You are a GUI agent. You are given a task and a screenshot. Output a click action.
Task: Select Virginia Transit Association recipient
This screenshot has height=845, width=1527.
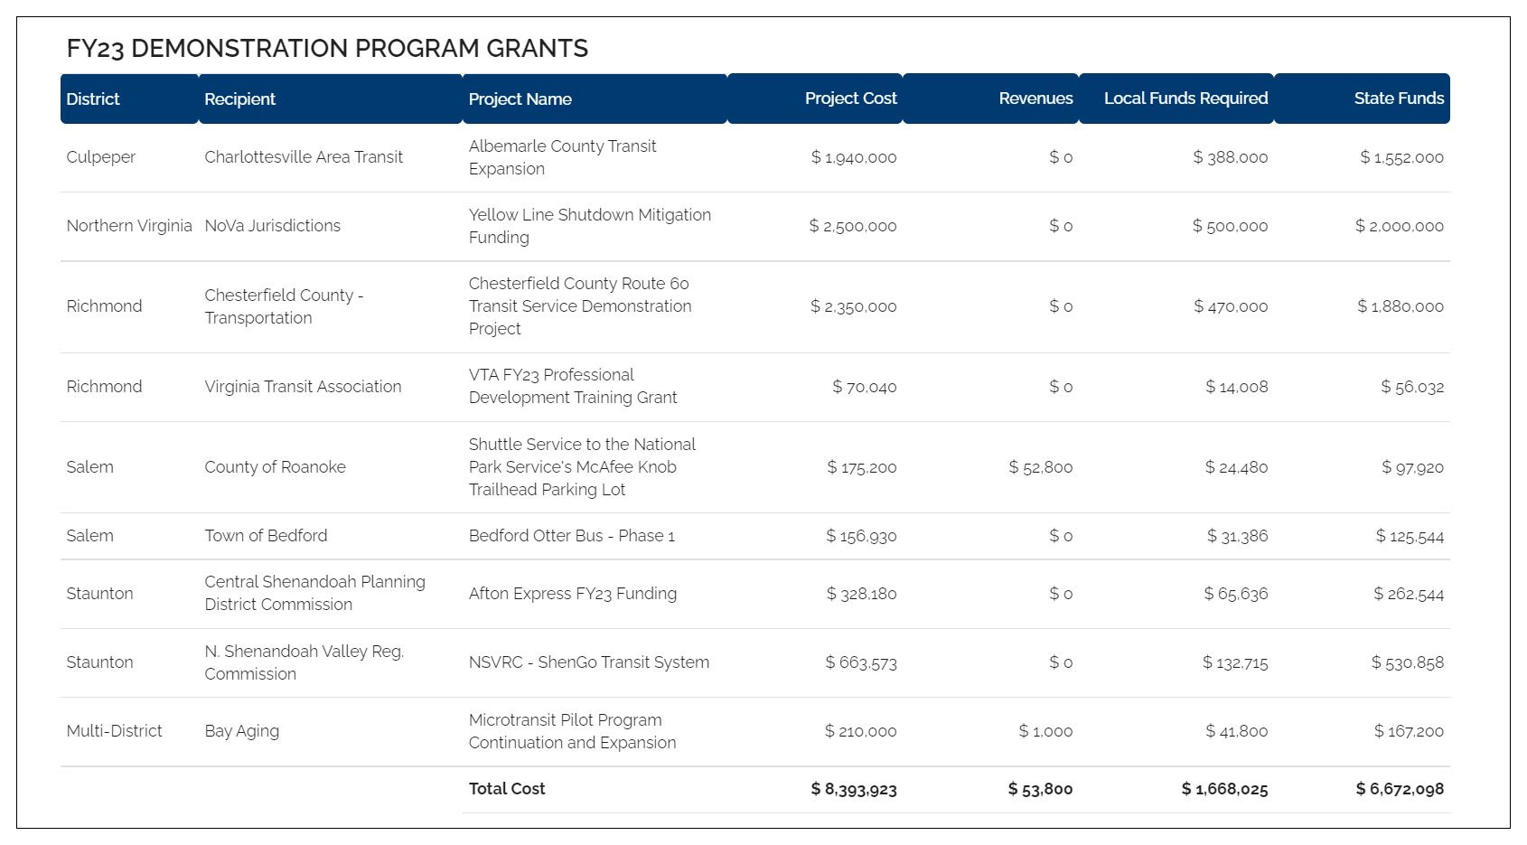303,387
